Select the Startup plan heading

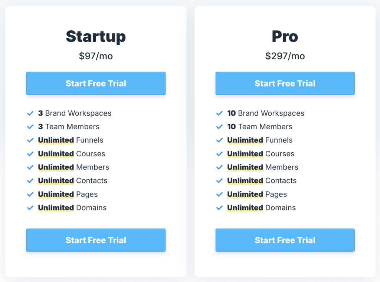(96, 37)
